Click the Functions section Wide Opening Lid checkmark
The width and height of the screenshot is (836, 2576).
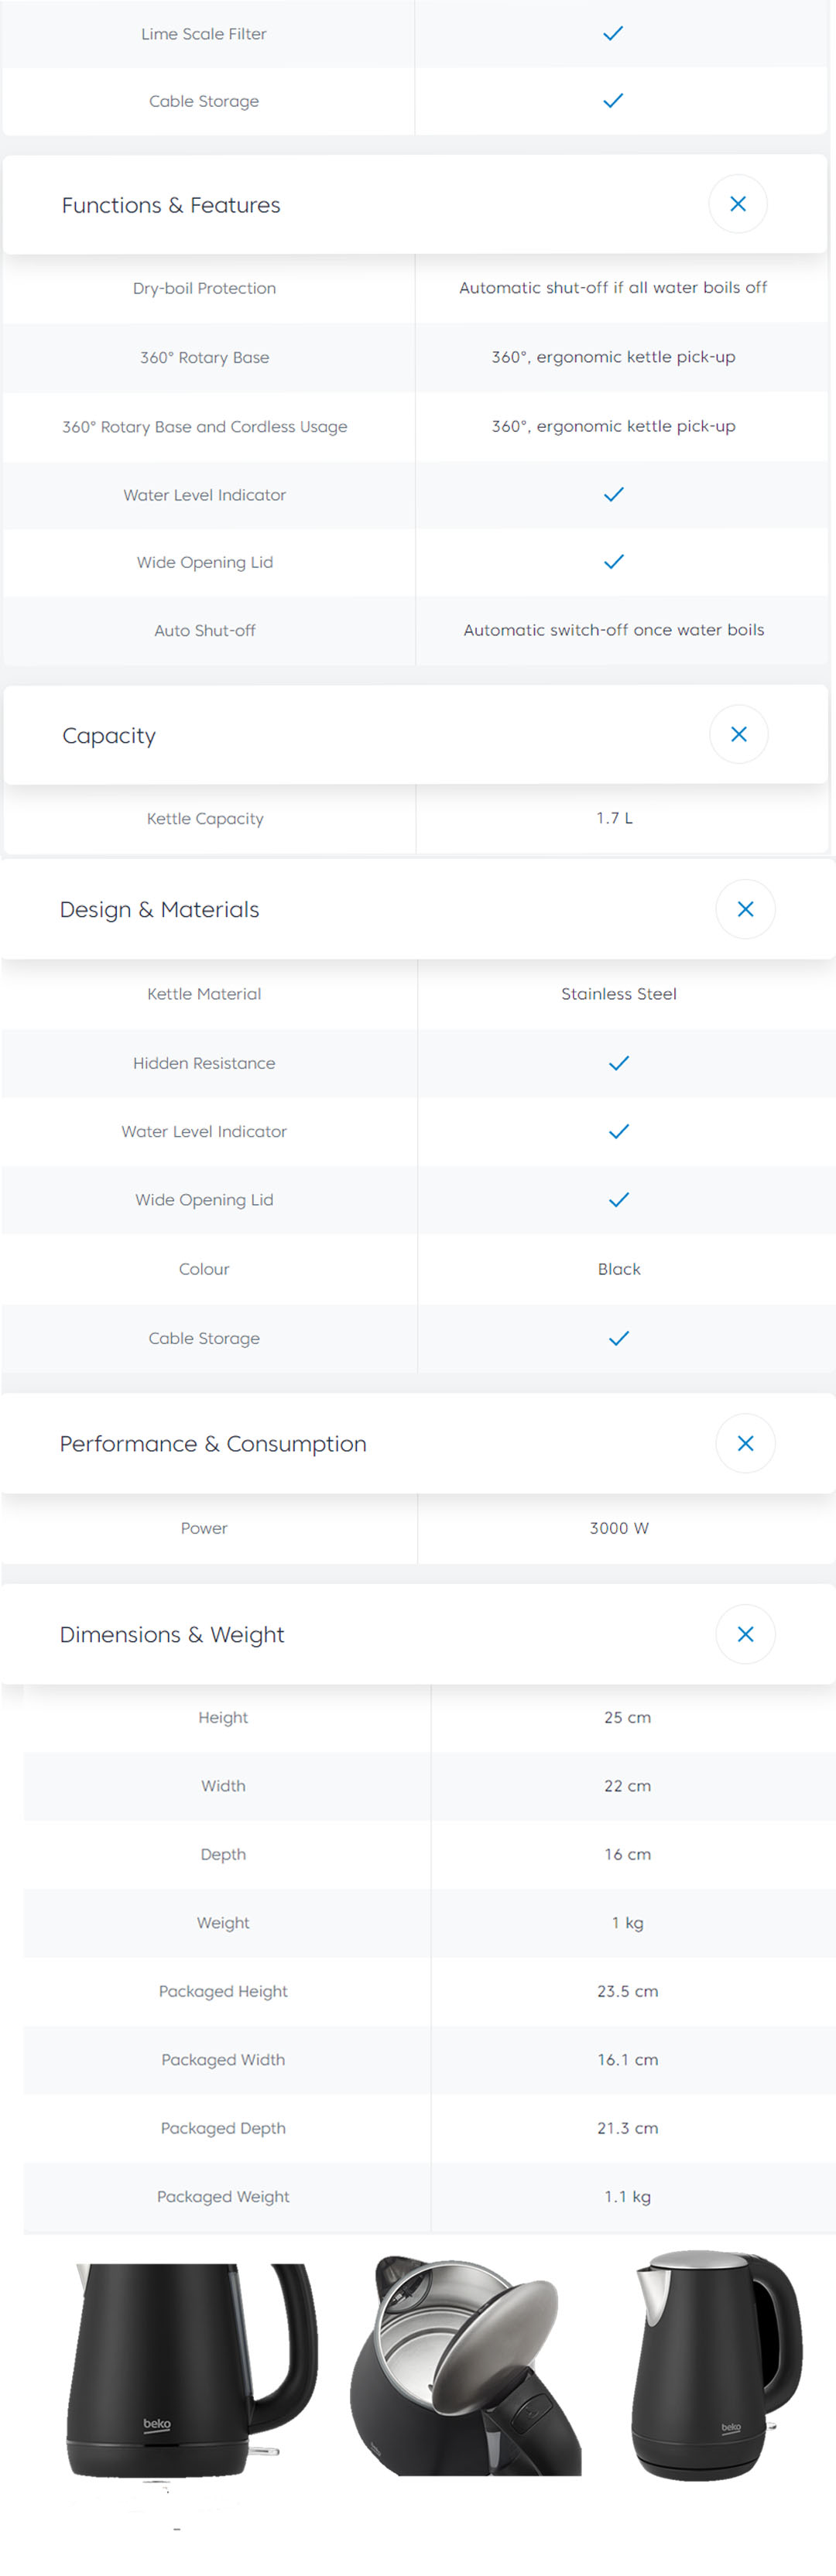(x=614, y=562)
